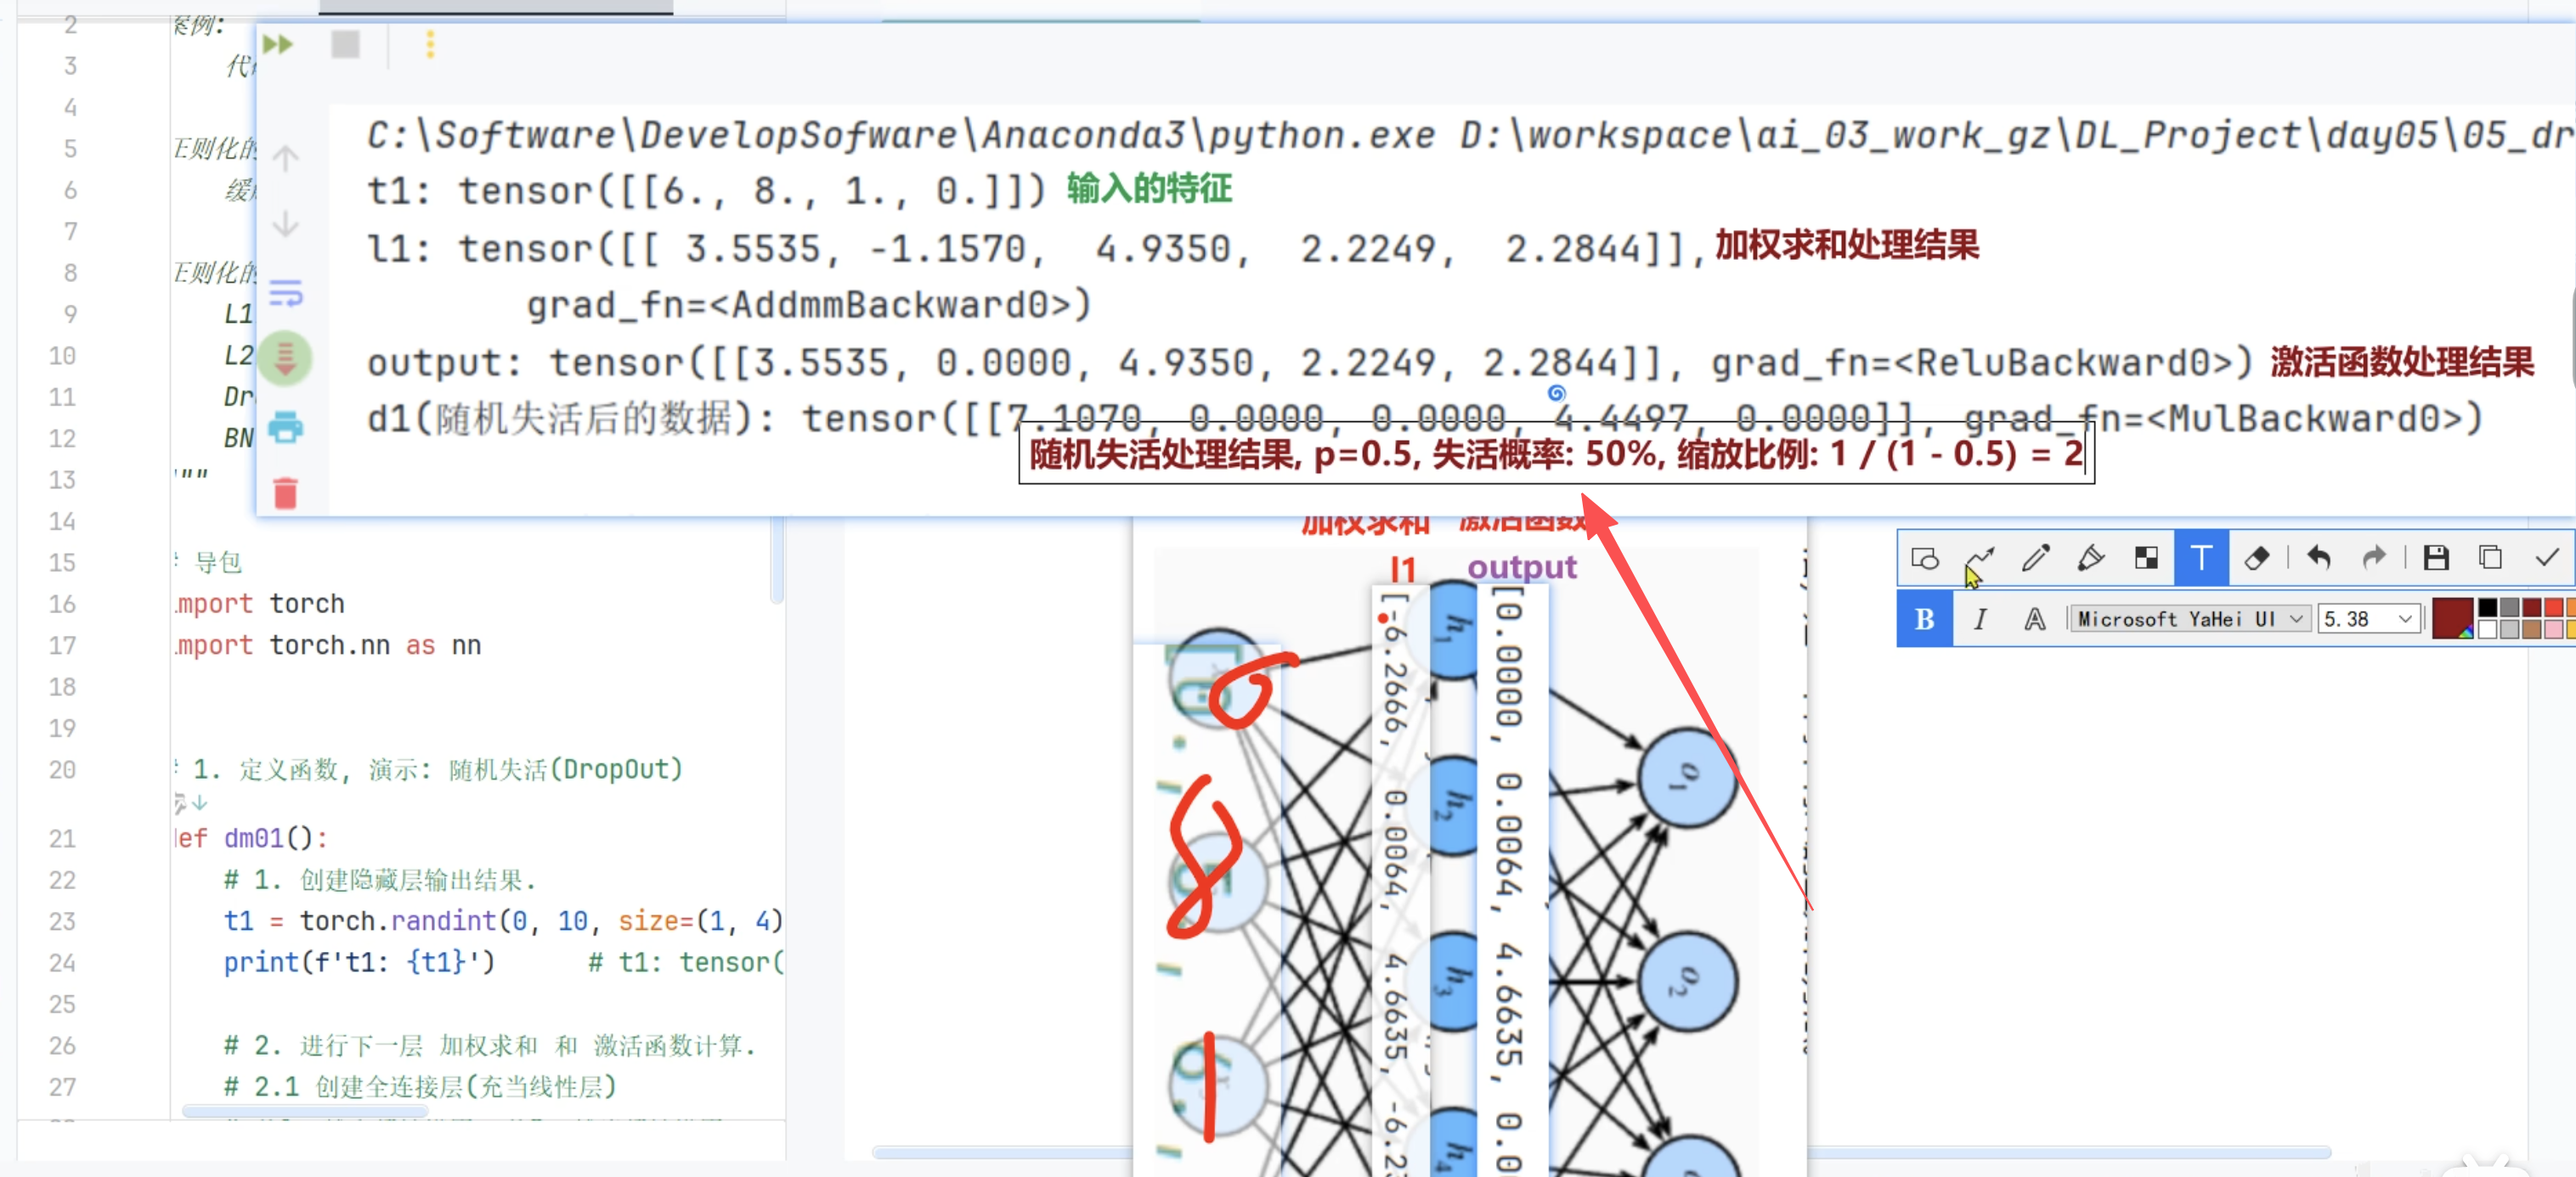Select the mosaic blur tool
The width and height of the screenshot is (2576, 1177).
(2146, 558)
